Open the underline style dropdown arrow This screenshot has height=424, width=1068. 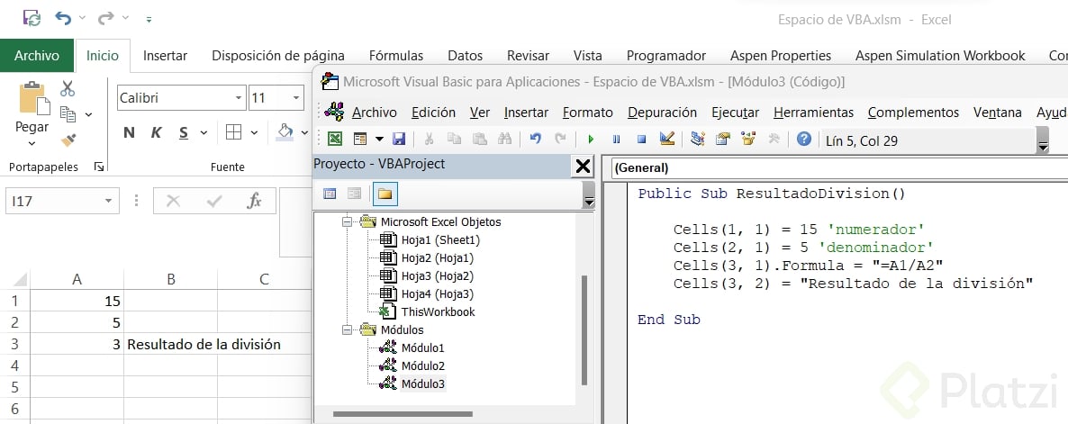203,132
